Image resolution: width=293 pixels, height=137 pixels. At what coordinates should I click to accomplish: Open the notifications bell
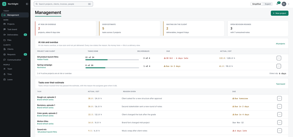click(277, 4)
